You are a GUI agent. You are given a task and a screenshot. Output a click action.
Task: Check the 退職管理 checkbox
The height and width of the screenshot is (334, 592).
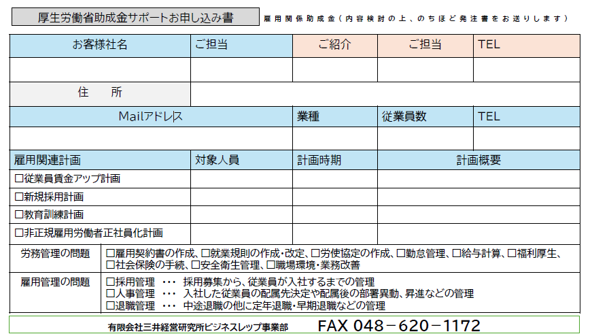111,305
